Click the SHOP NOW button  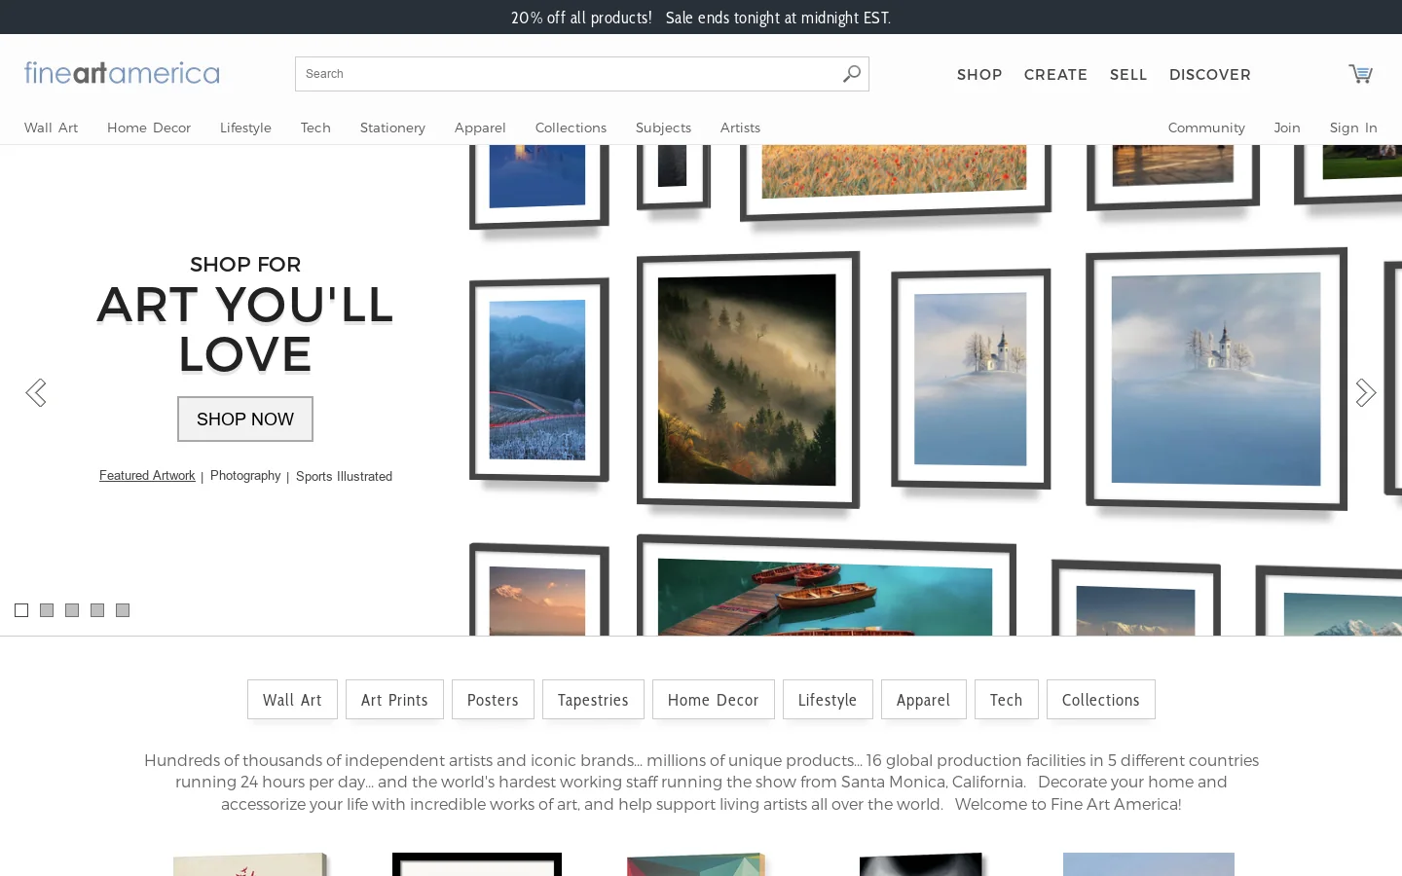click(245, 419)
